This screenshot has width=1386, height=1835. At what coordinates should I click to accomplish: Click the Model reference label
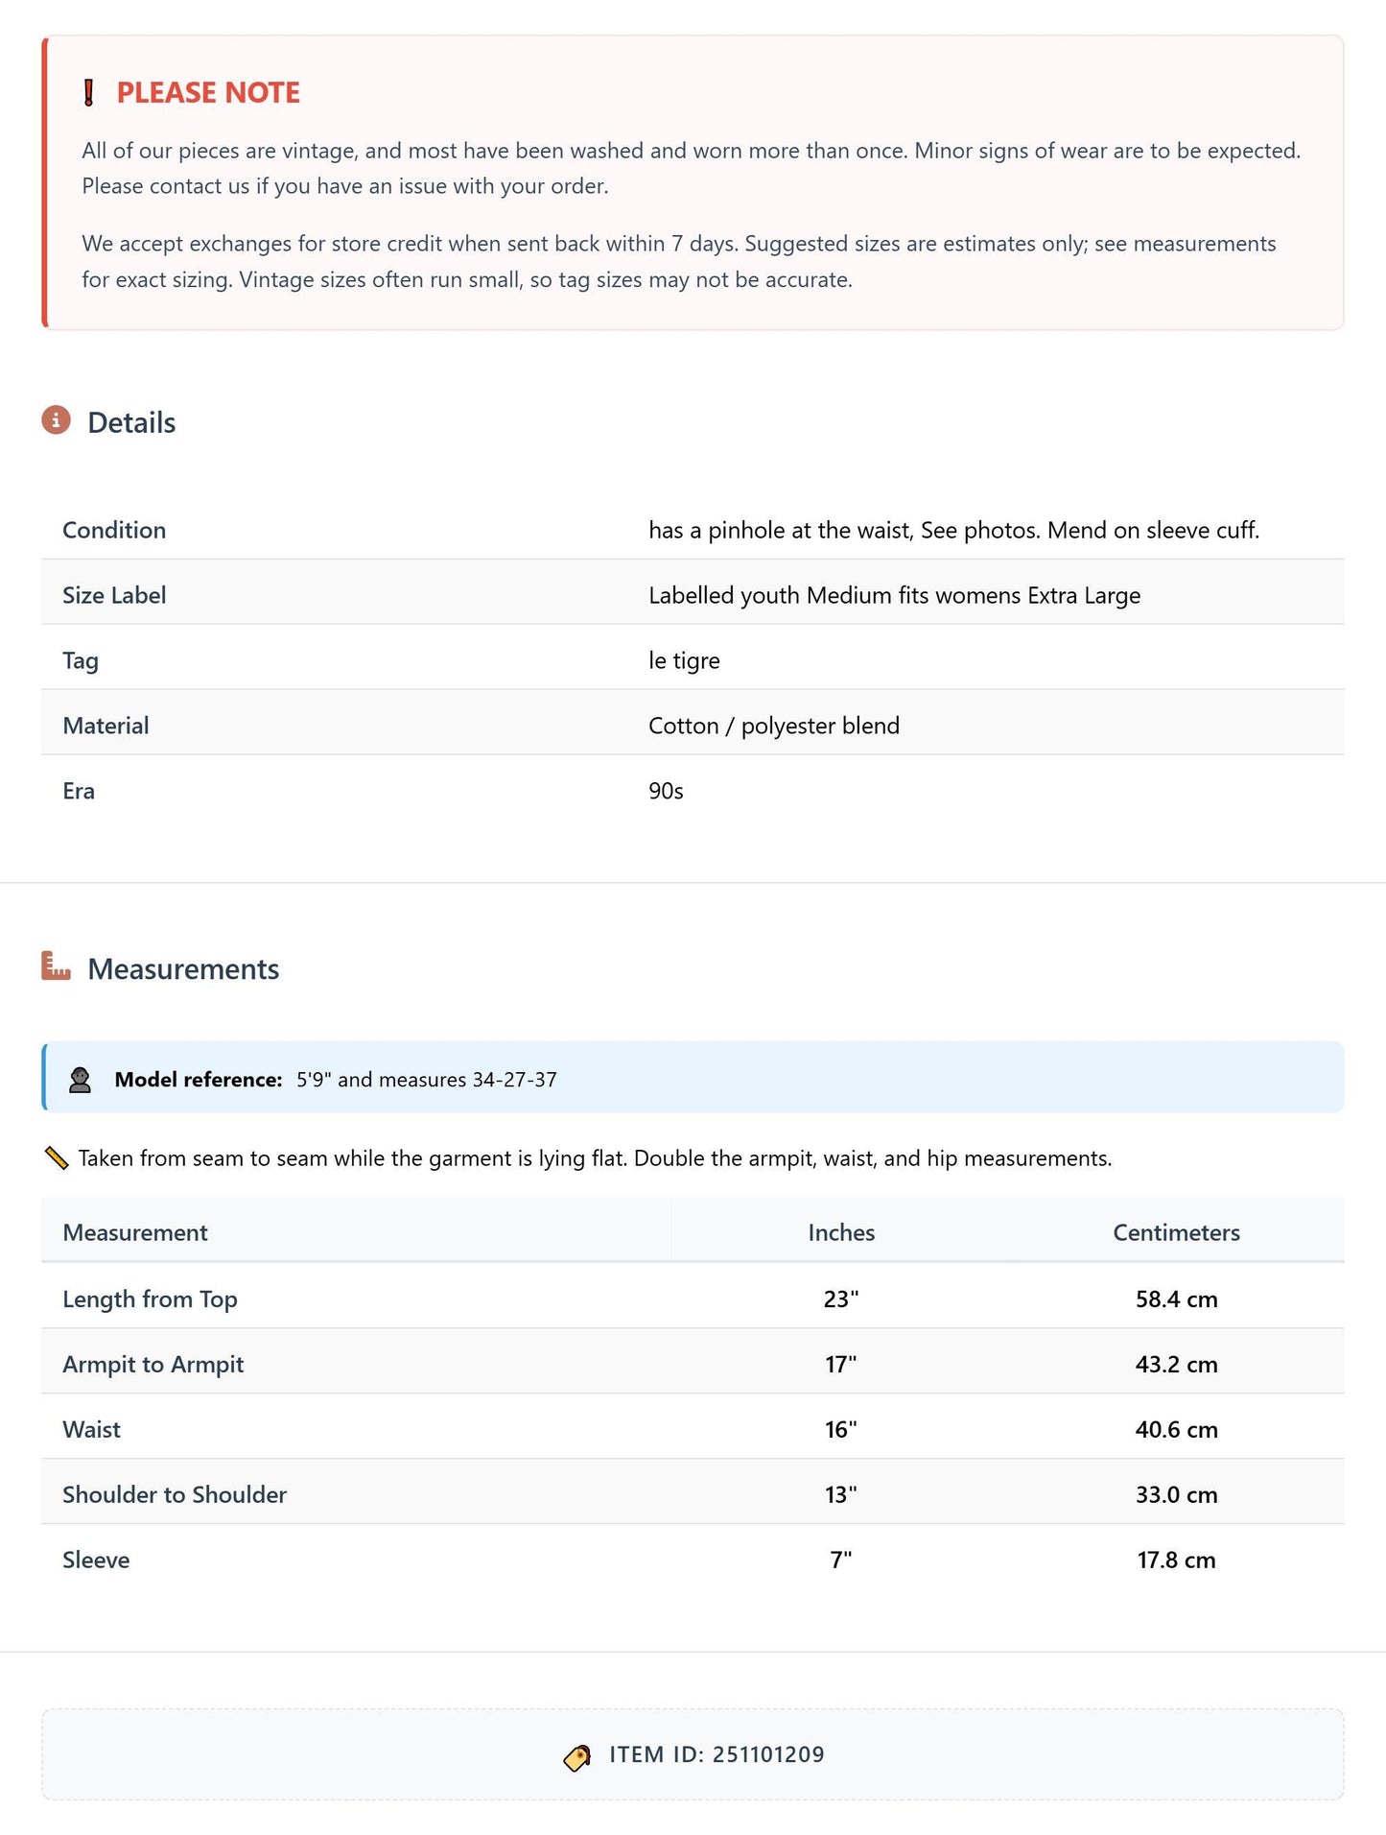pos(199,1080)
